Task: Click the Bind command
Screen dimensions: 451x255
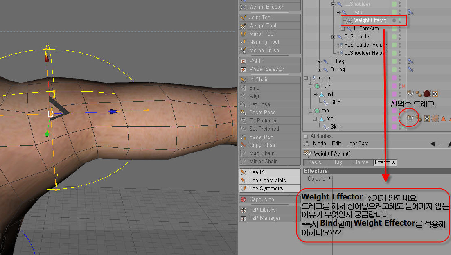Action: click(x=270, y=88)
